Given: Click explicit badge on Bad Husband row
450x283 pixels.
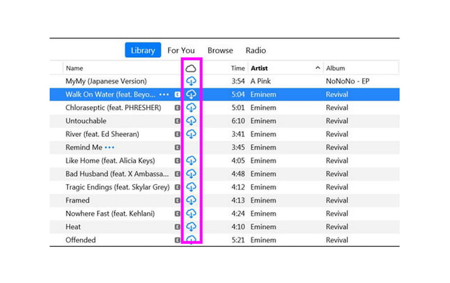Looking at the screenshot, I should [x=177, y=174].
